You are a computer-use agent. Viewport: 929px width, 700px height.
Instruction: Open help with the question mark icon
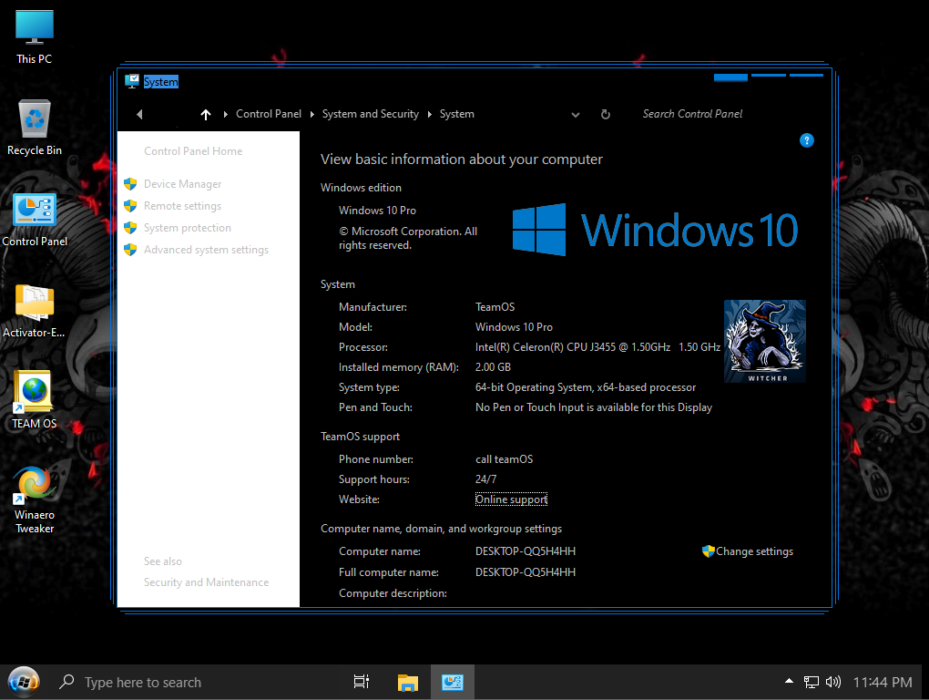coord(806,140)
